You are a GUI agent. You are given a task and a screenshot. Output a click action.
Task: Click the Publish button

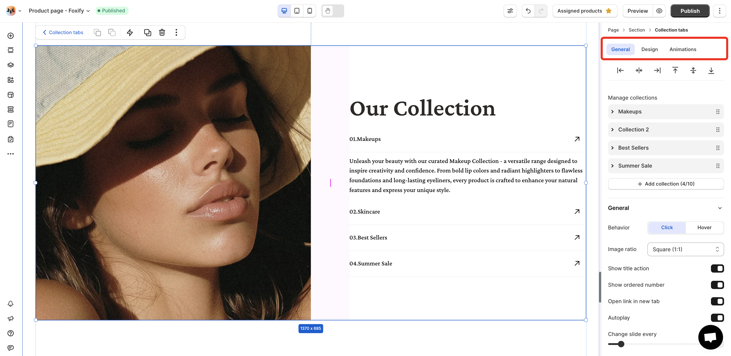click(690, 11)
